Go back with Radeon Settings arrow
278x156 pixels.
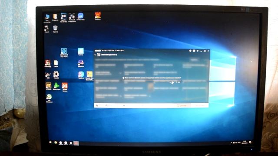coord(95,55)
